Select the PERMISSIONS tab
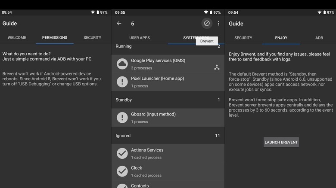The image size is (336, 188). click(55, 38)
